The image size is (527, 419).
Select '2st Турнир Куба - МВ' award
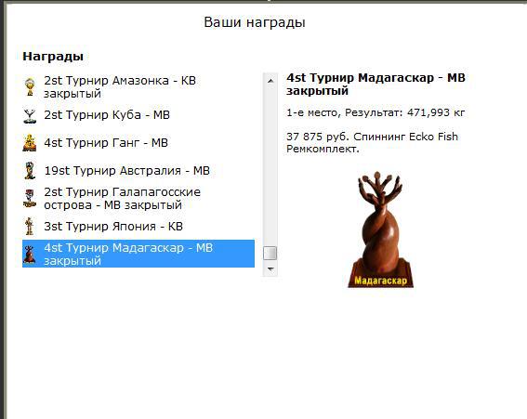click(x=138, y=115)
